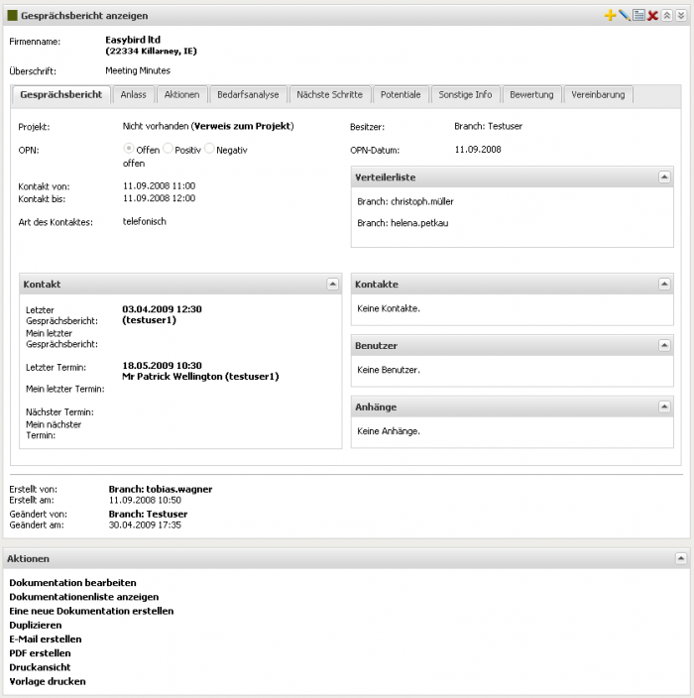Collapse the Aktionen section at bottom
The width and height of the screenshot is (694, 698).
click(x=680, y=558)
